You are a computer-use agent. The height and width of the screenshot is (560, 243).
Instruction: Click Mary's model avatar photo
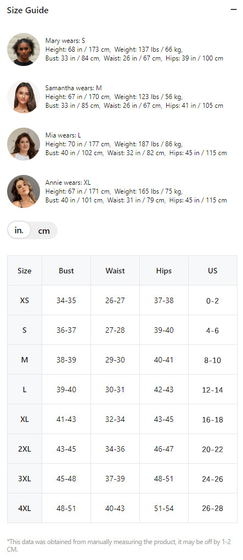pos(24,50)
